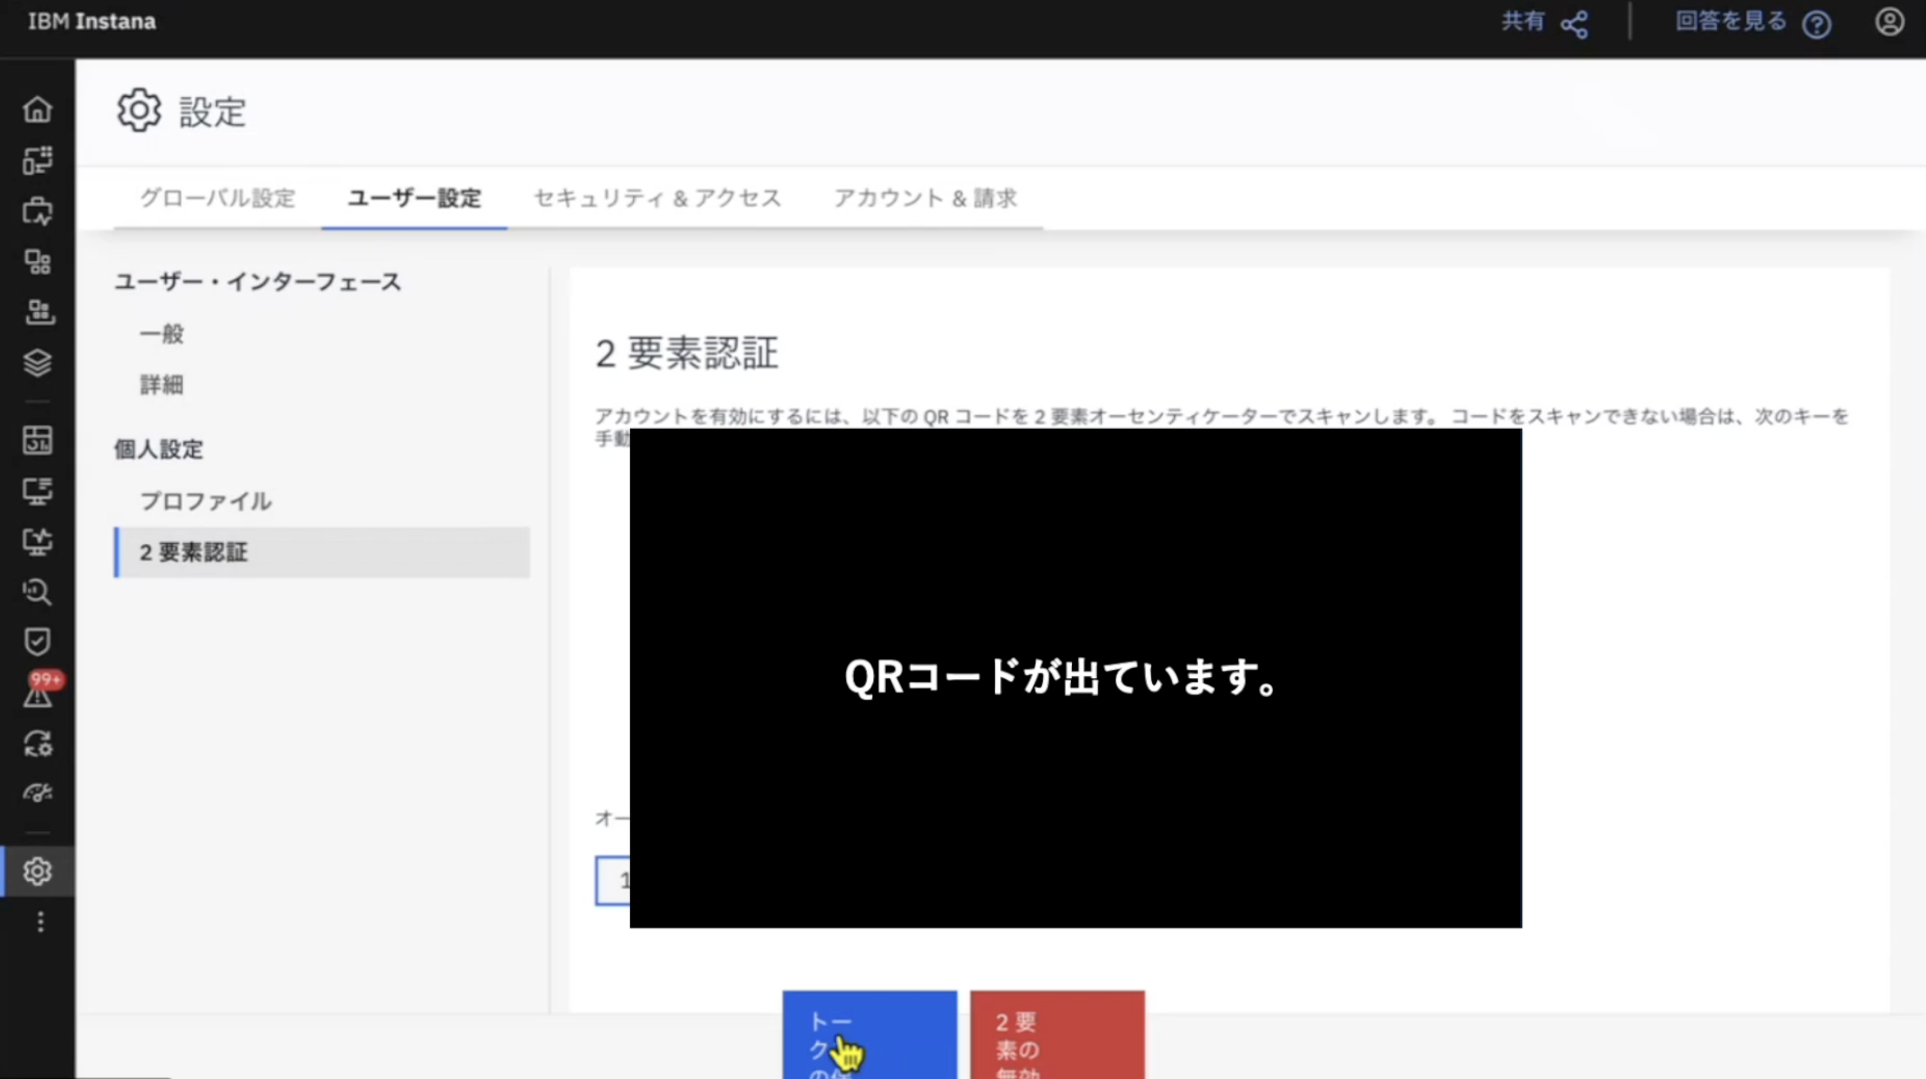The width and height of the screenshot is (1926, 1079).
Task: Select プロファイル under 個人設定
Action: point(205,501)
